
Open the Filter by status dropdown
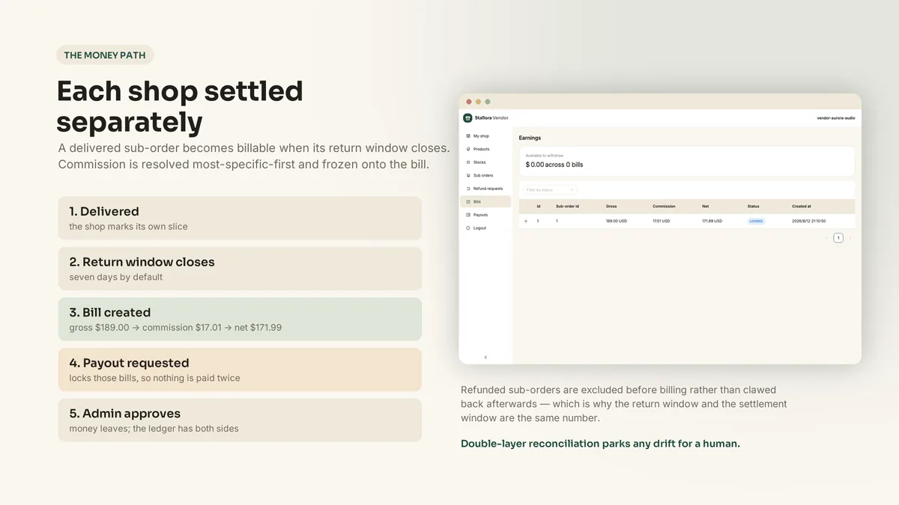click(x=551, y=190)
